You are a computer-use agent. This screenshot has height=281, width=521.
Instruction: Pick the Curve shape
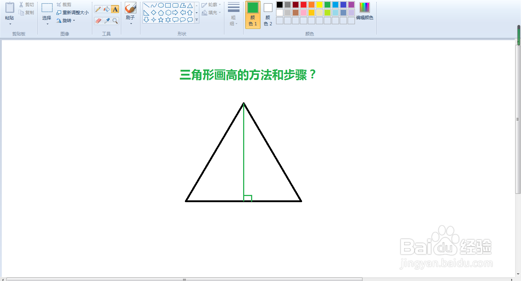tap(153, 5)
